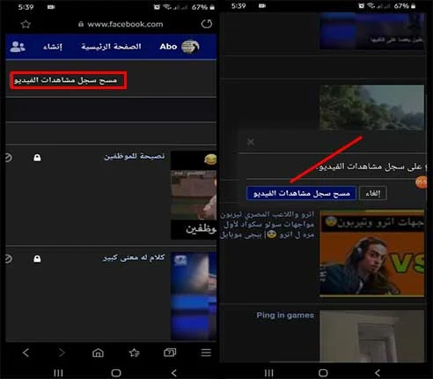Tap Android recent apps on left screen
This screenshot has height=379, width=433.
pyautogui.click(x=58, y=373)
